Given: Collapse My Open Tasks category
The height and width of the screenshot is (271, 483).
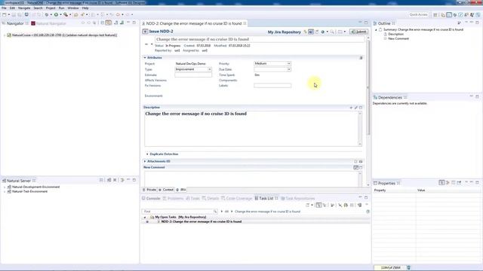Looking at the screenshot, I should (x=145, y=218).
